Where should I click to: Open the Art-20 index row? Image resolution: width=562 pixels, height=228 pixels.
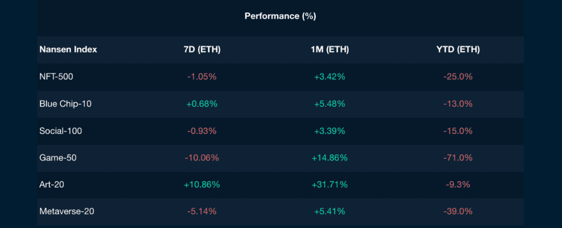(53, 185)
